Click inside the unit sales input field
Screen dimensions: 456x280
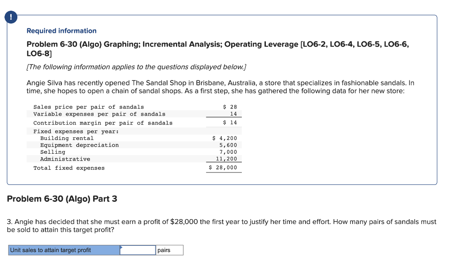point(137,250)
